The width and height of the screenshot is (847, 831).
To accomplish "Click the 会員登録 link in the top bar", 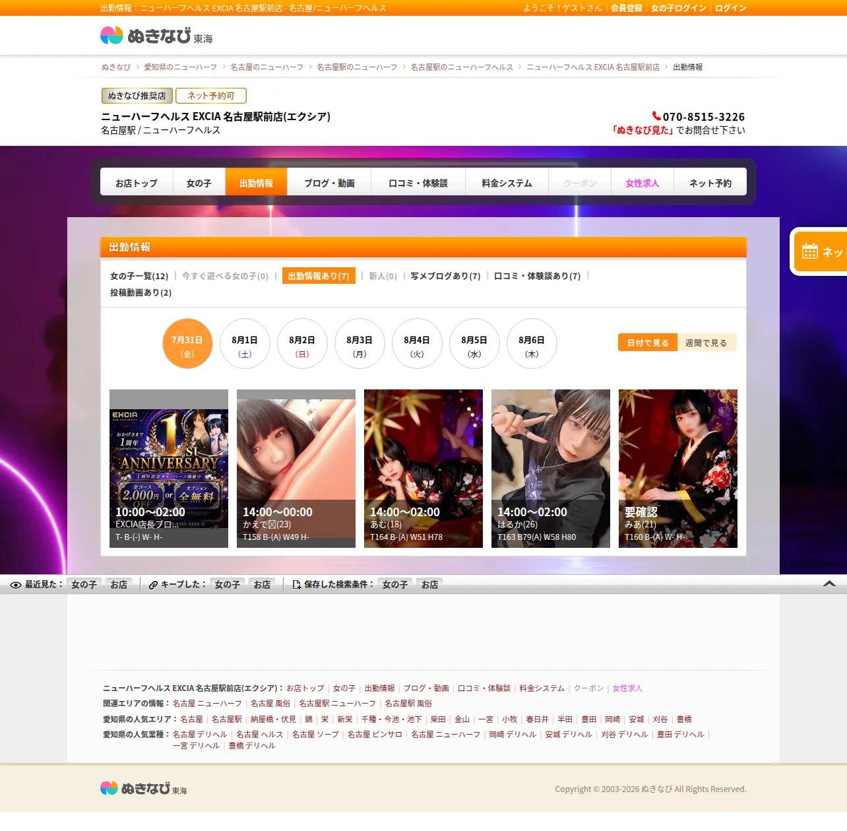I will (627, 8).
